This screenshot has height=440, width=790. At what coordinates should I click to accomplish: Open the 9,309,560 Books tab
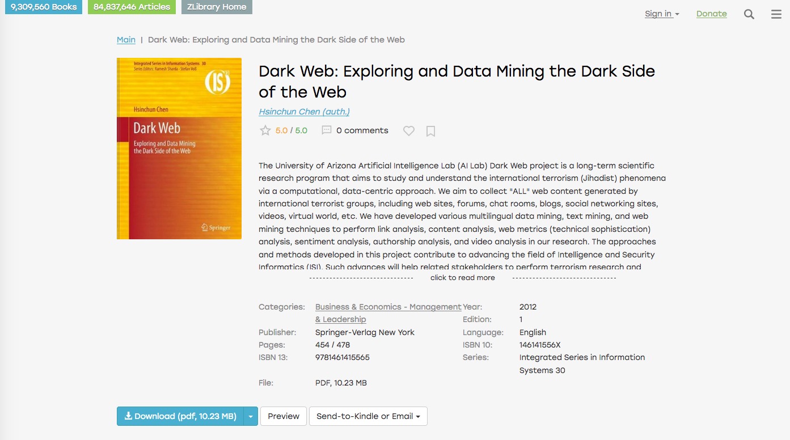point(44,7)
